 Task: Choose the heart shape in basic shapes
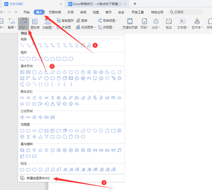[x=107, y=78]
